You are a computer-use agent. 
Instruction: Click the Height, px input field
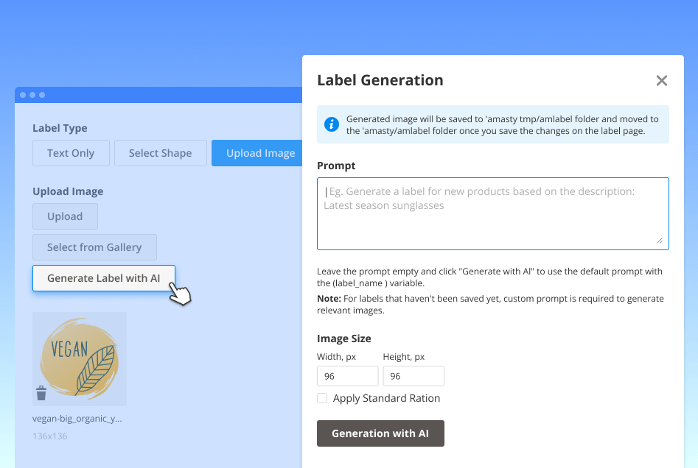tap(413, 376)
